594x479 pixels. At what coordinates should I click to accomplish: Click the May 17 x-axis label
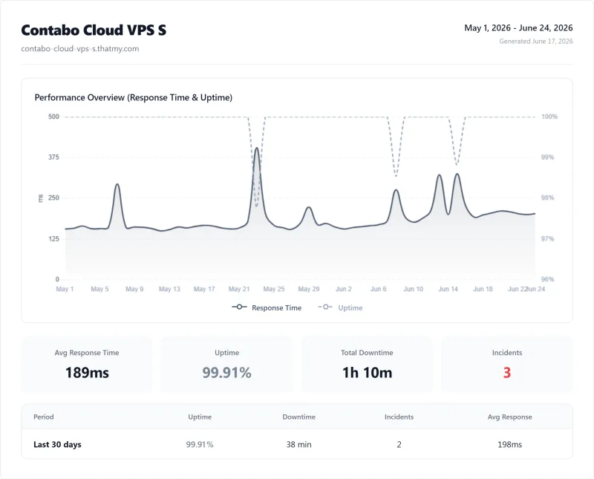204,289
